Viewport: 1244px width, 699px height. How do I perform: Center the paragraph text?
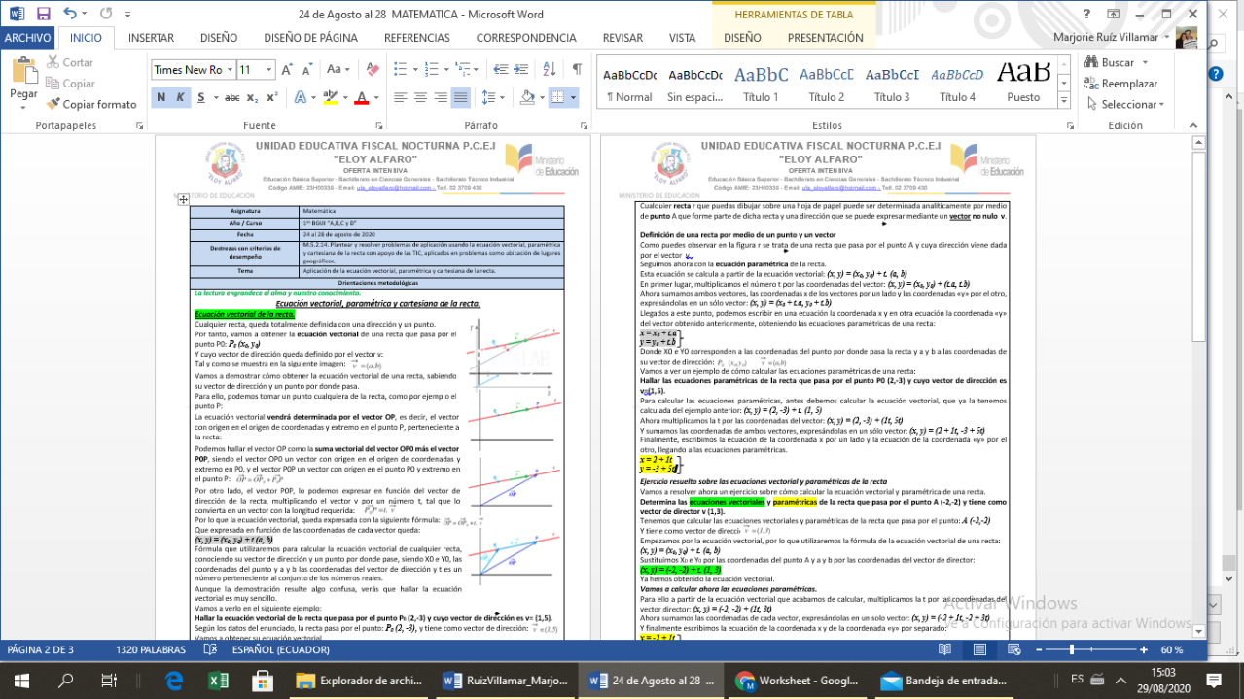[420, 97]
